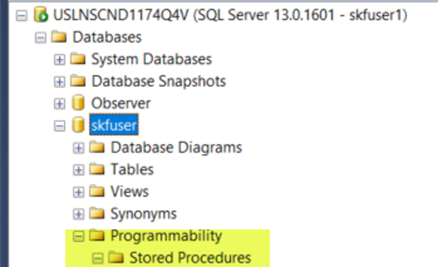The width and height of the screenshot is (438, 267).
Task: Expand the Views folder node
Action: pos(78,192)
